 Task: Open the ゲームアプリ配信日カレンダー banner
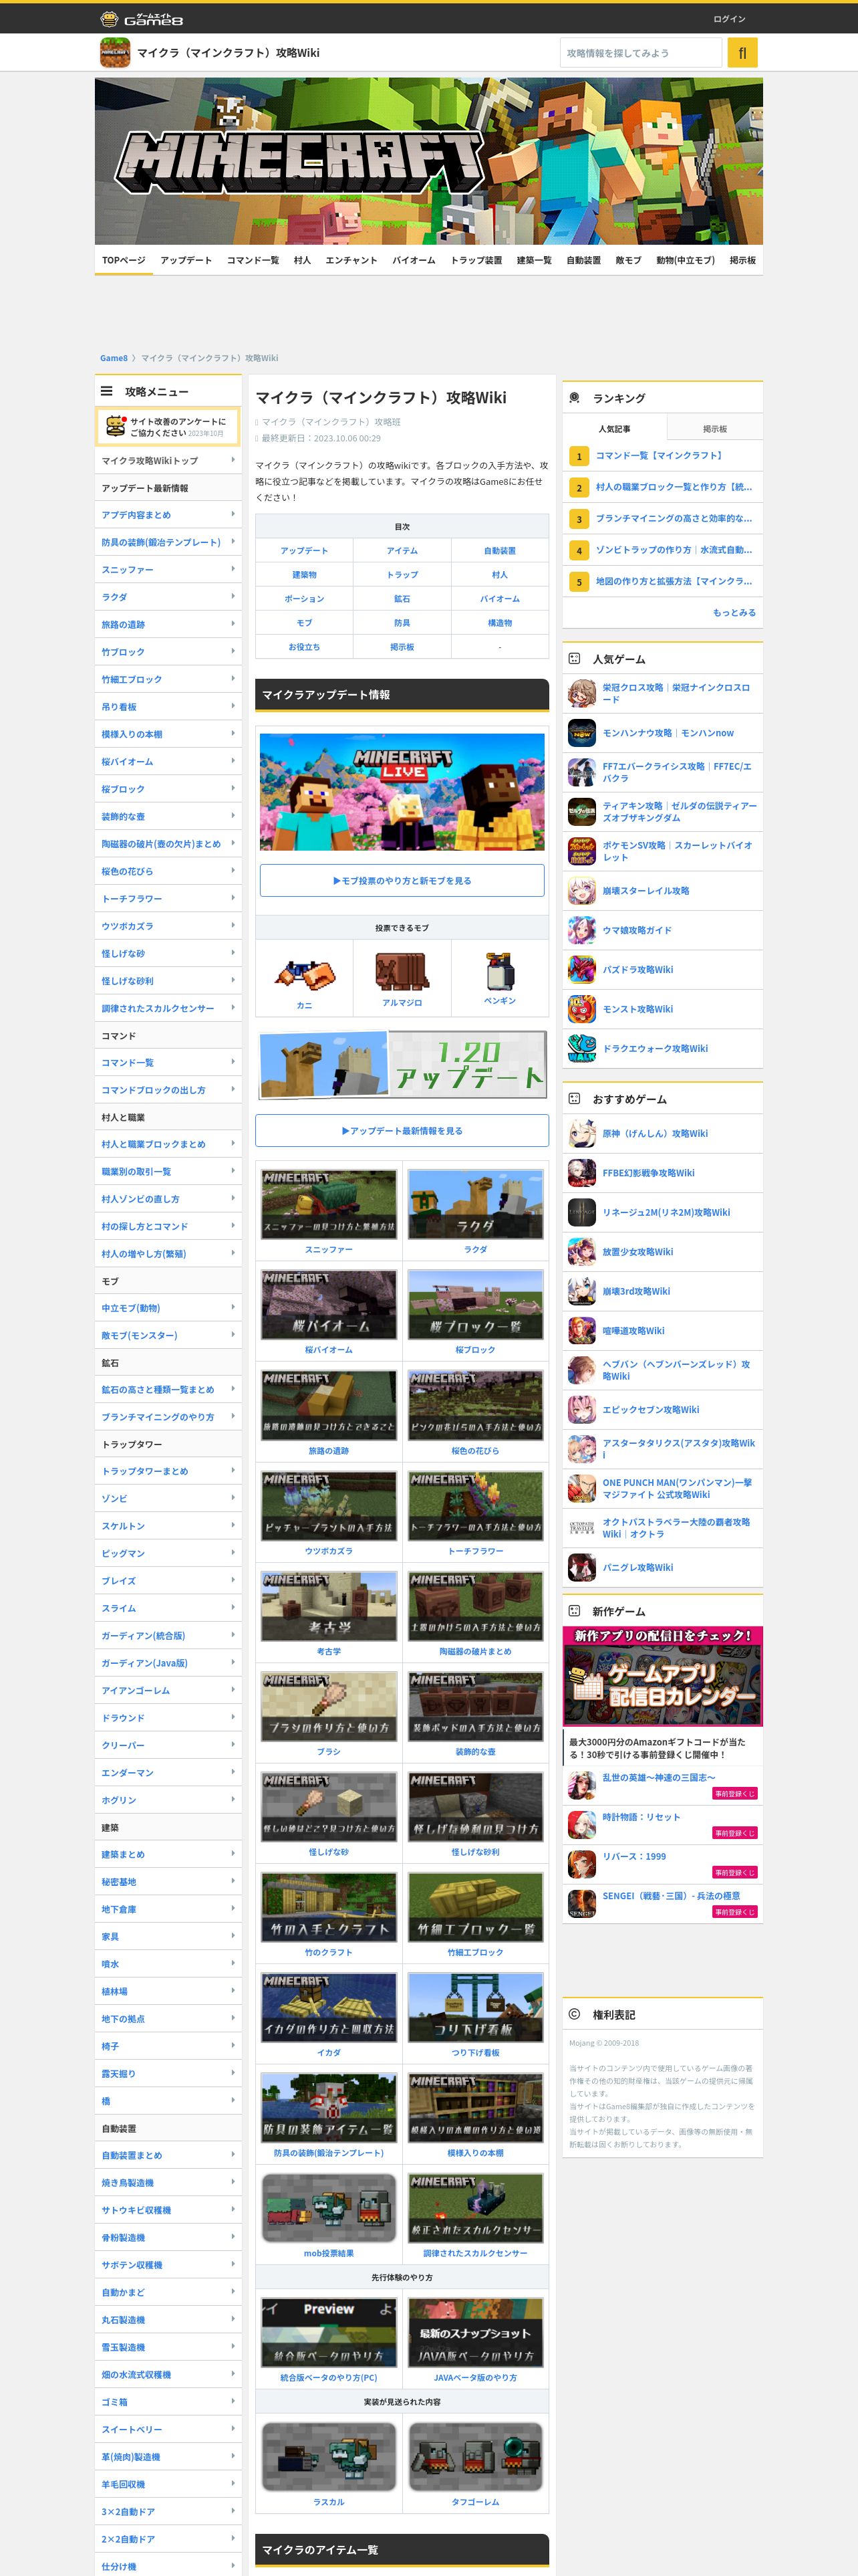click(662, 1677)
